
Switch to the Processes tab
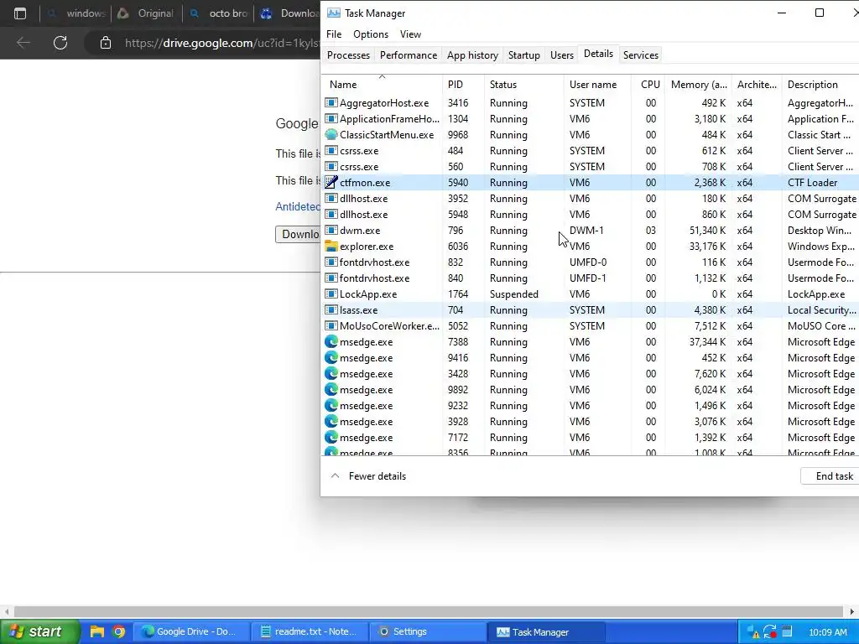tap(348, 55)
